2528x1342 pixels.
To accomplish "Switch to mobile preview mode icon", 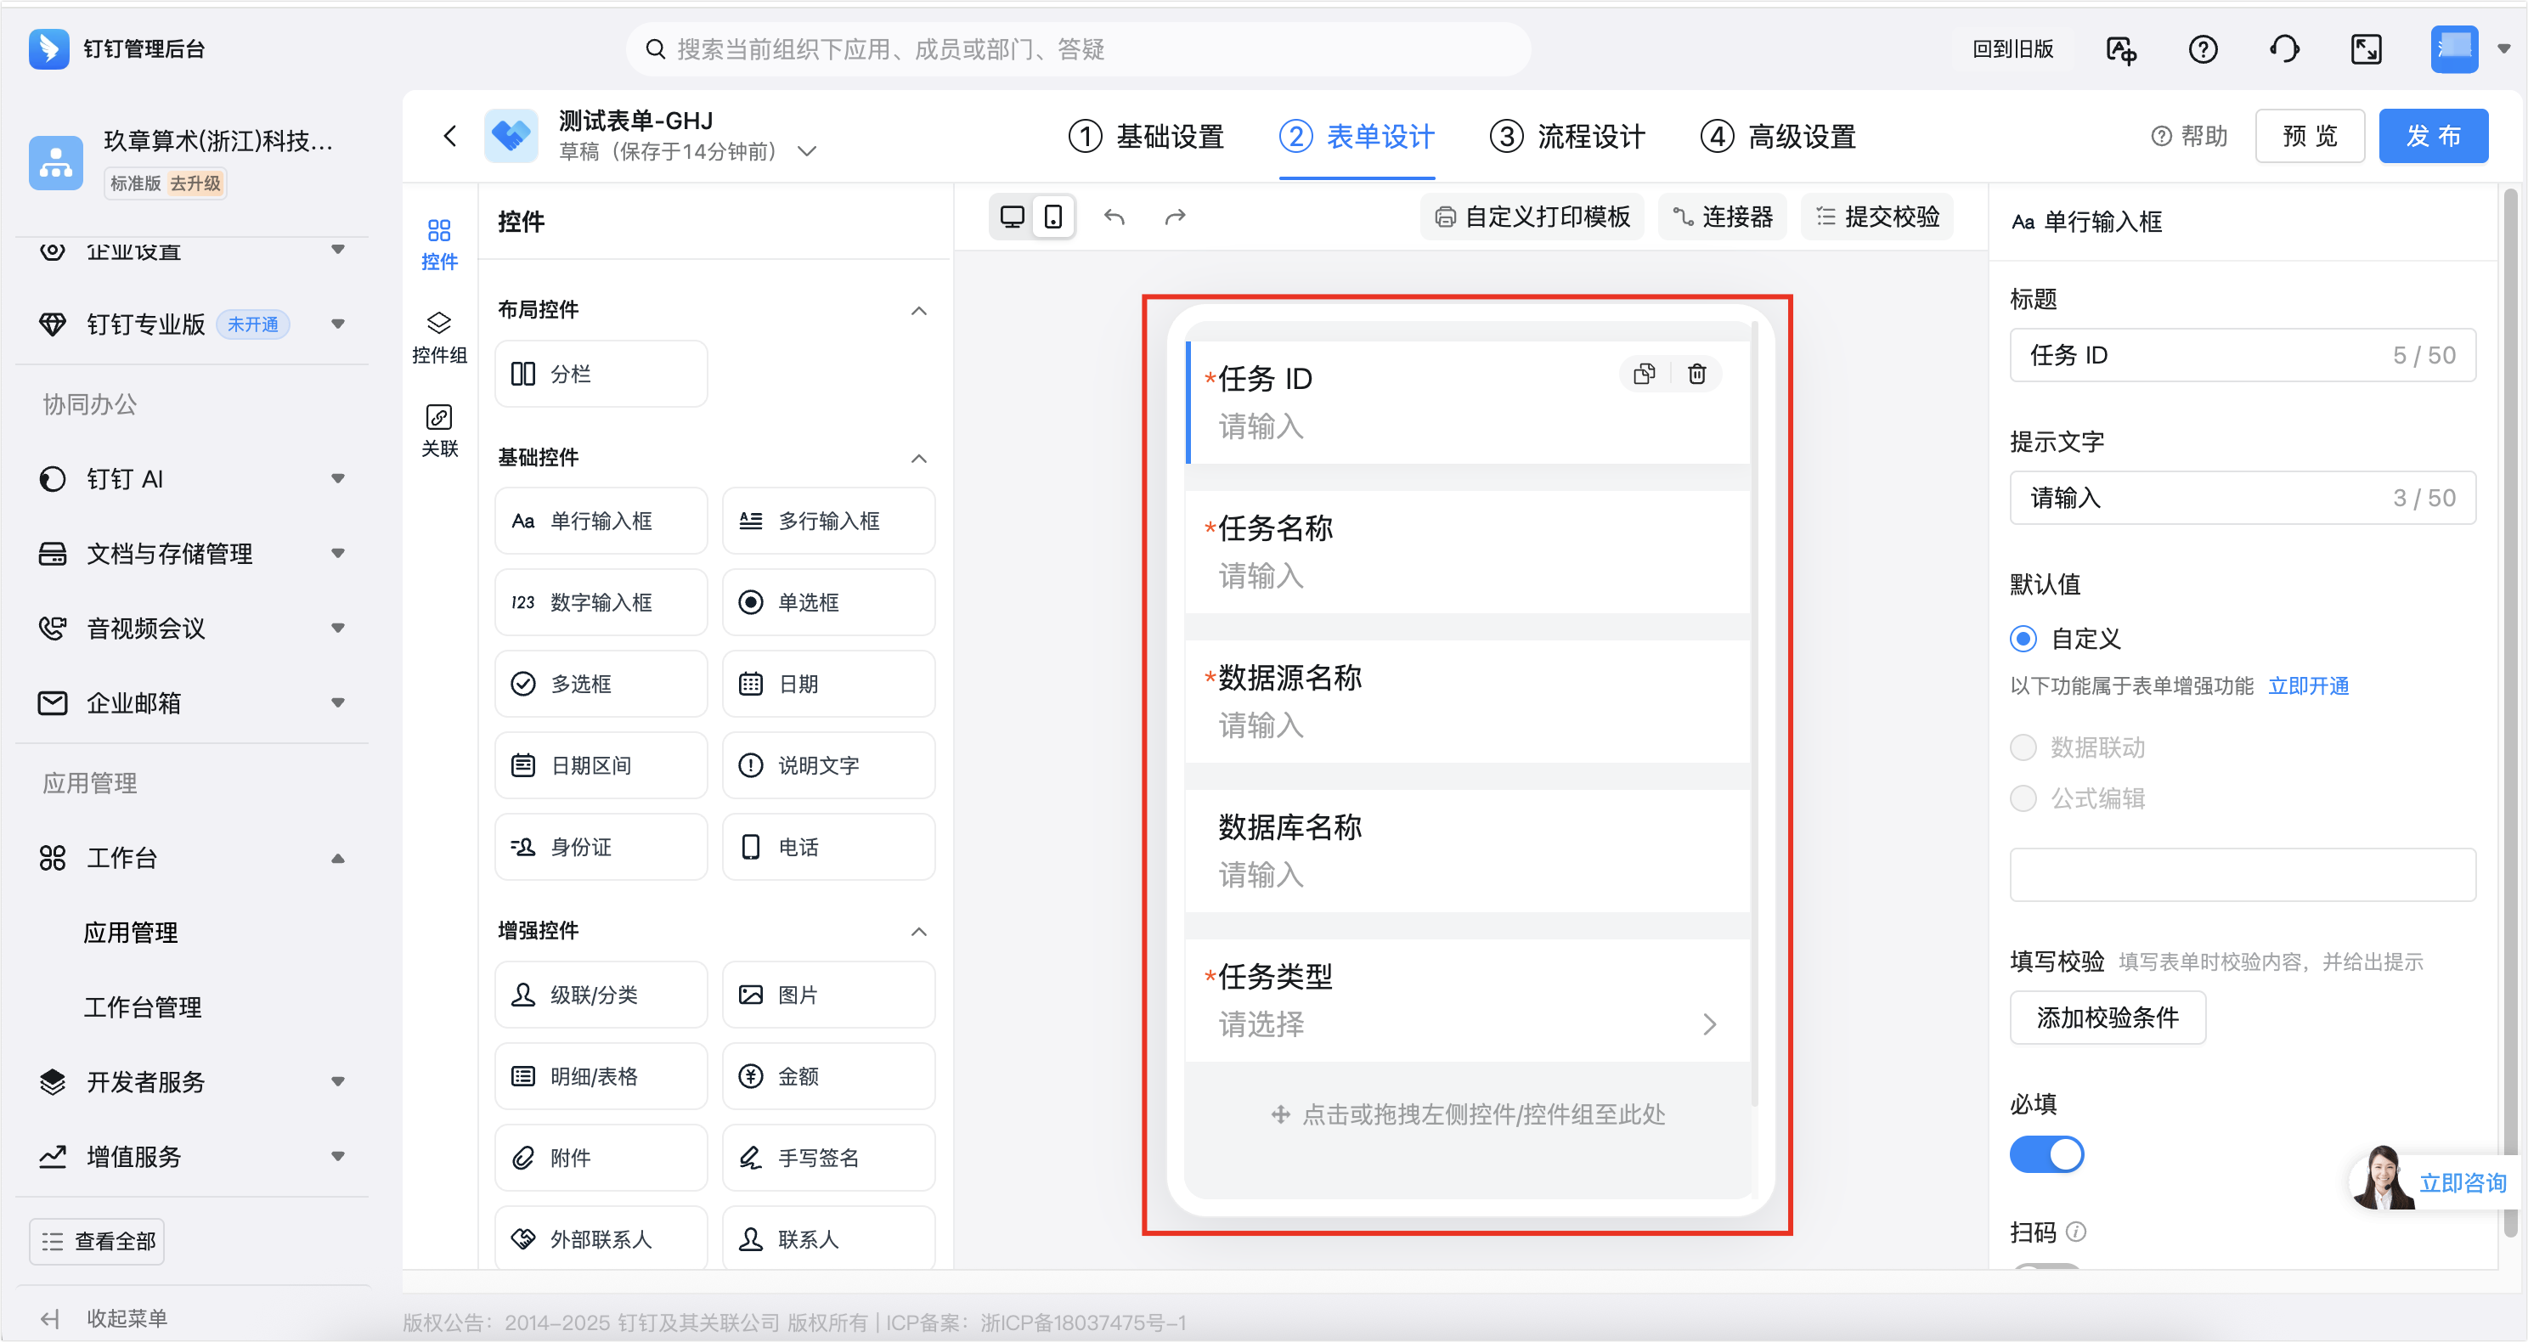I will click(x=1053, y=217).
